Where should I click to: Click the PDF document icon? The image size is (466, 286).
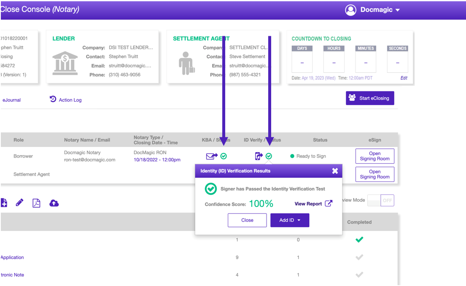tap(36, 203)
